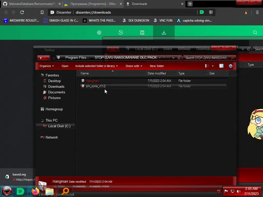Open File Explorer taskbar icon
263x197 pixels.
(x=50, y=191)
